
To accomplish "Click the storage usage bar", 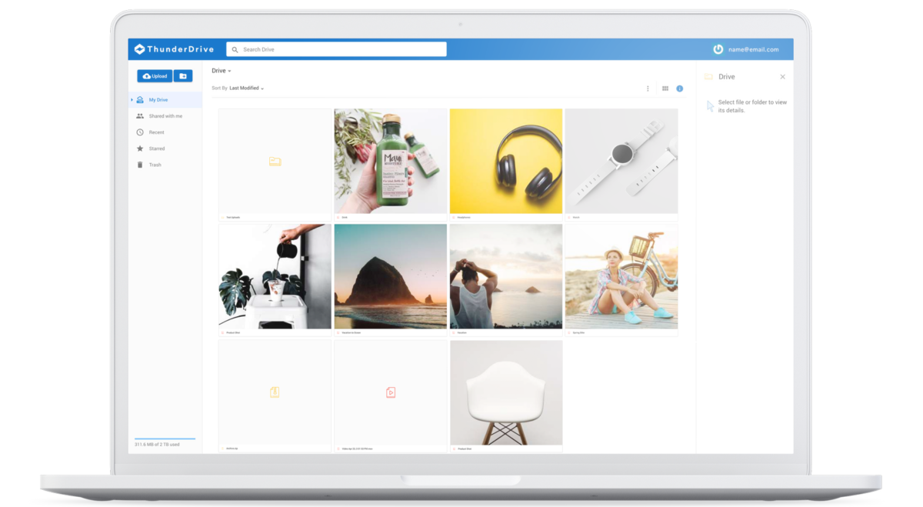I will coord(165,439).
